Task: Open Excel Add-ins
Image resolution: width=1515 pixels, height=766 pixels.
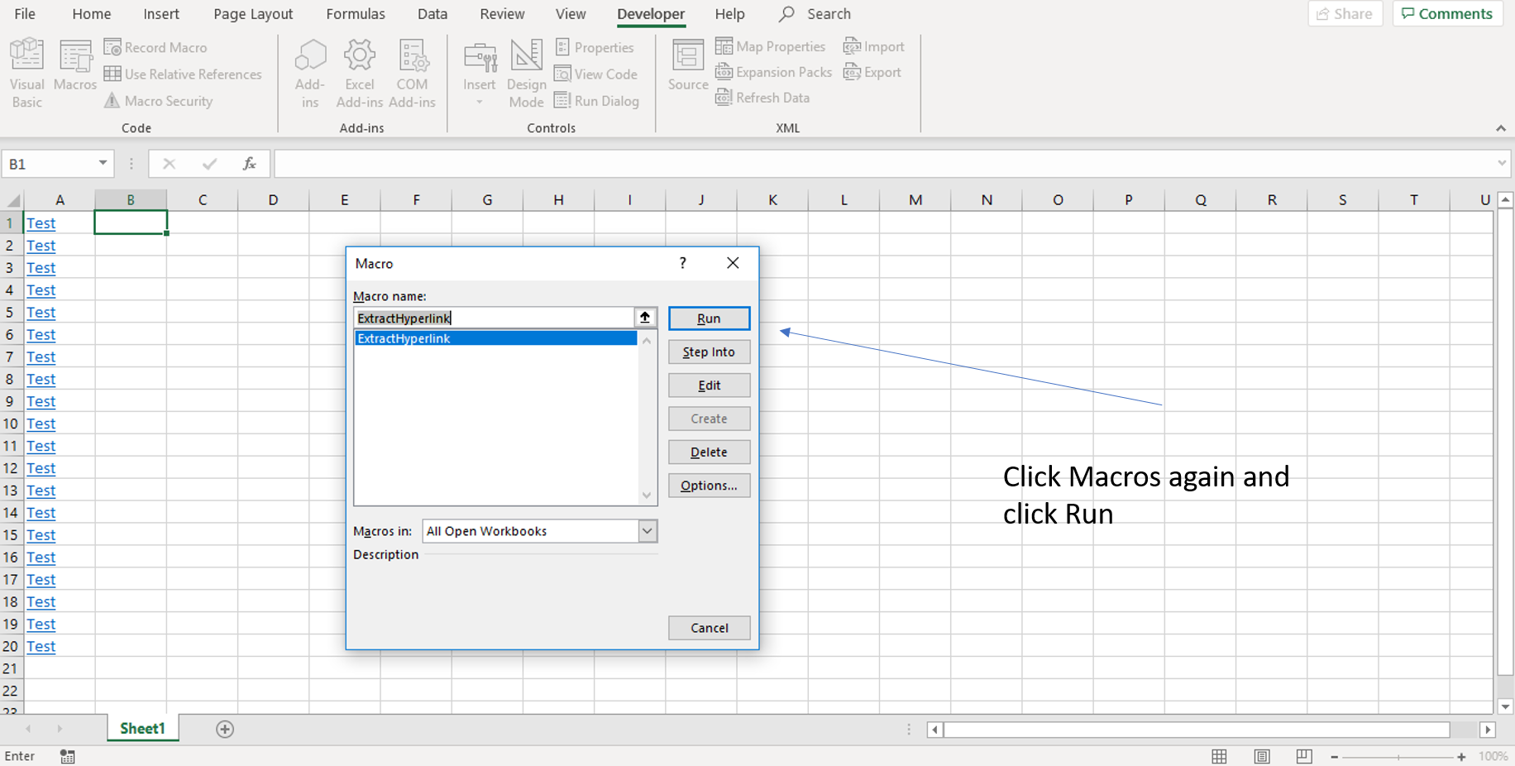Action: click(x=360, y=73)
